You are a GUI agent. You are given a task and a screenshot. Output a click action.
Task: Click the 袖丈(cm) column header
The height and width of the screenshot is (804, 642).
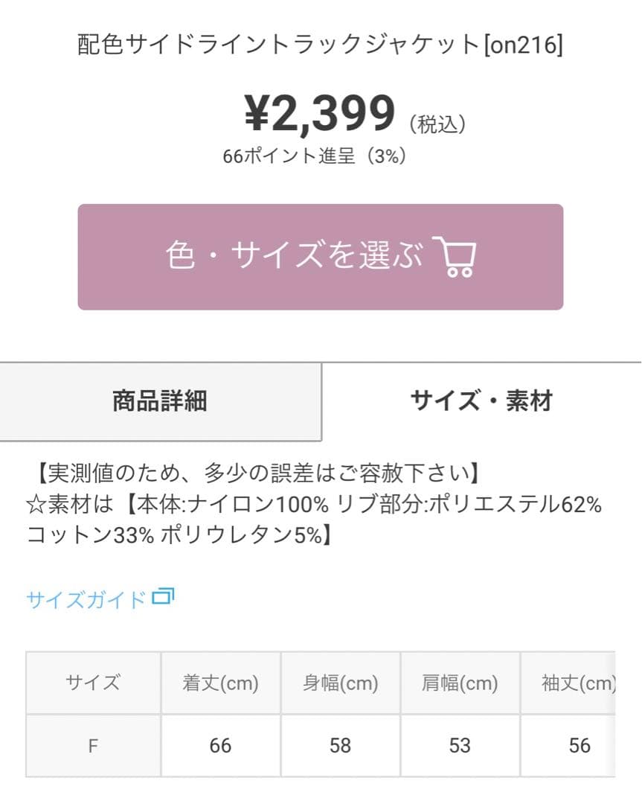pyautogui.click(x=568, y=683)
